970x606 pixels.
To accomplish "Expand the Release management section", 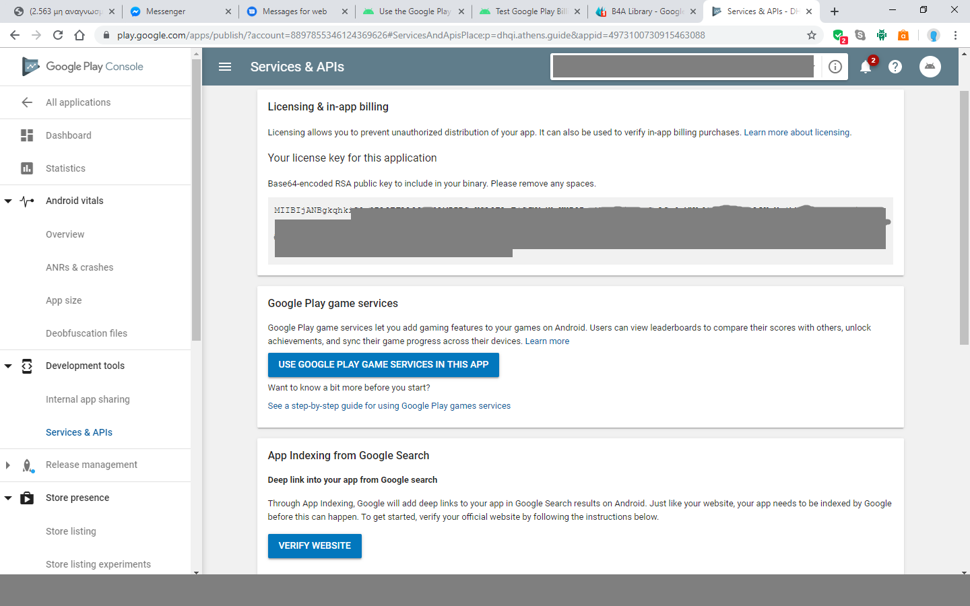I will (x=8, y=465).
